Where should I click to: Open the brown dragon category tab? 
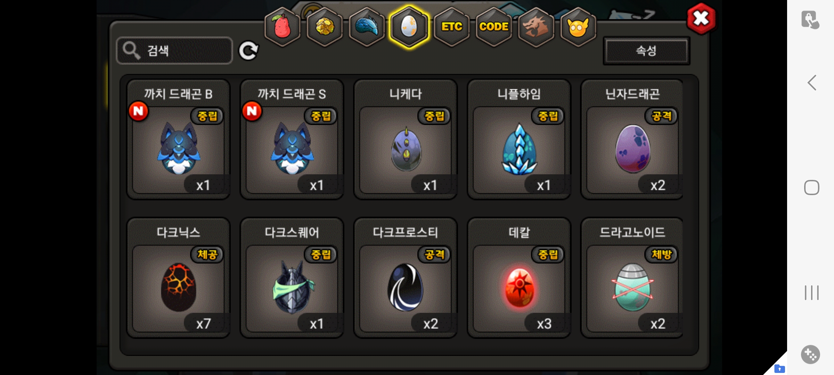coord(536,27)
